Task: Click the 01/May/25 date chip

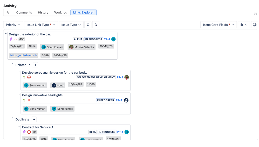Action: coord(60,55)
